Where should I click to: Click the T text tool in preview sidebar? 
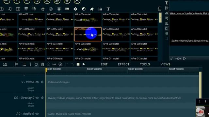(x=167, y=3)
